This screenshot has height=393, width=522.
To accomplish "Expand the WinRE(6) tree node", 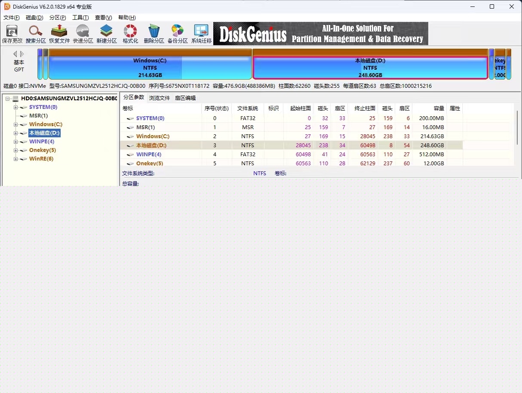I will click(x=16, y=159).
